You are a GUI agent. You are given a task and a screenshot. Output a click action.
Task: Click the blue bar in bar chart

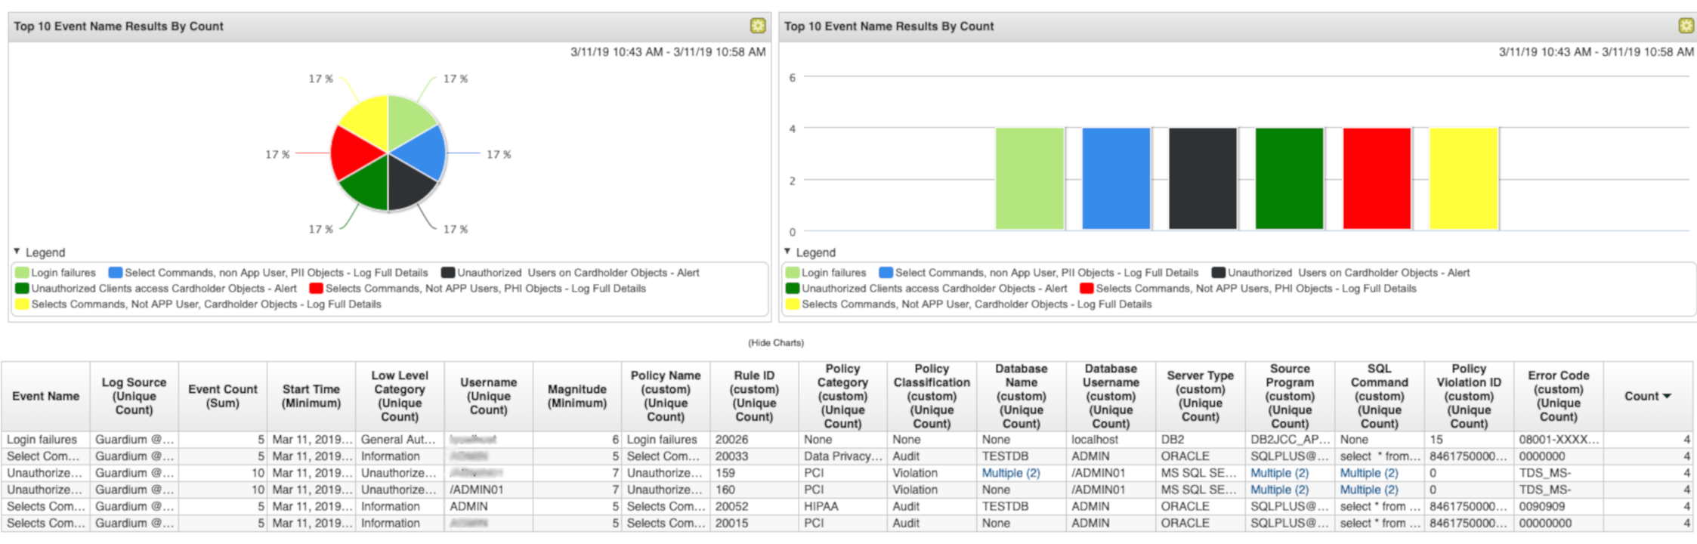coord(1116,178)
